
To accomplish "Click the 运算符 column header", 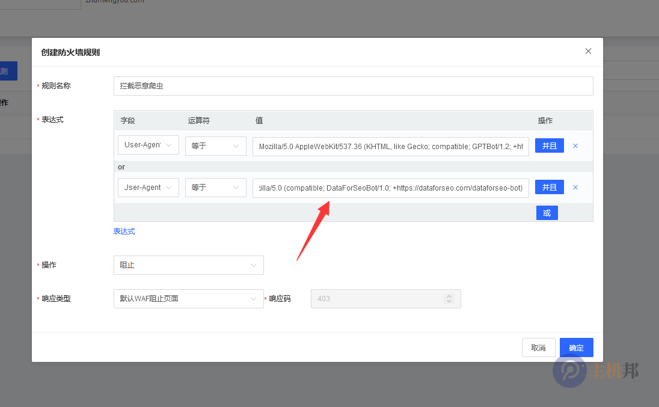I will pyautogui.click(x=199, y=121).
